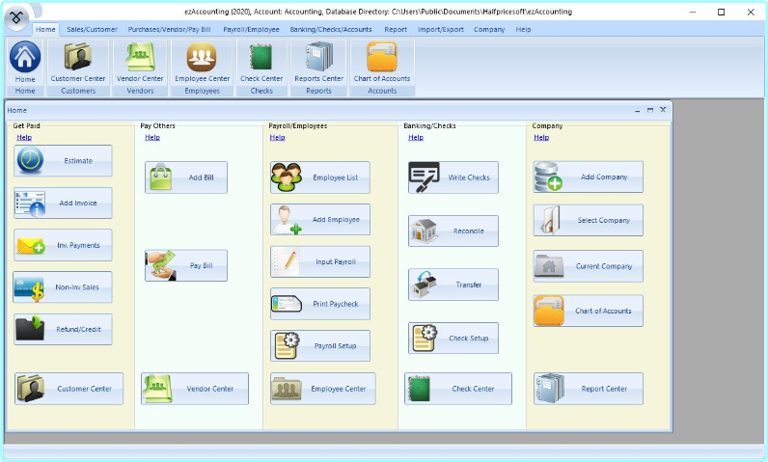
Task: Open the Sales/Customer menu tab
Action: pos(92,30)
